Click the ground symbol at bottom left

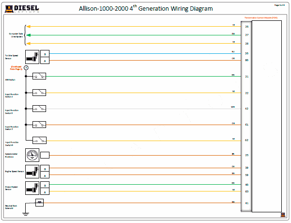26,214
